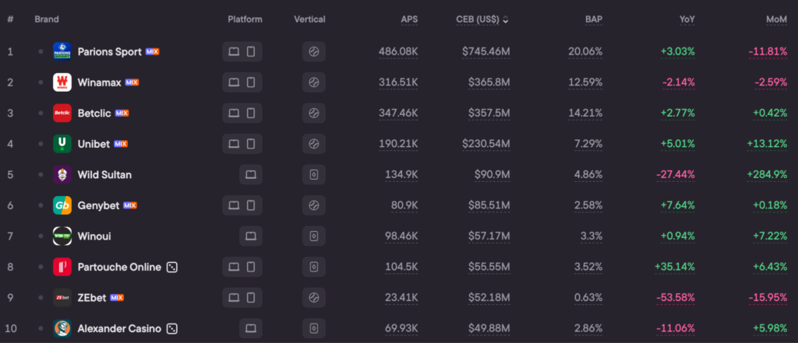Open the Unibet brand name link
Screen dimensions: 798x343
click(94, 144)
